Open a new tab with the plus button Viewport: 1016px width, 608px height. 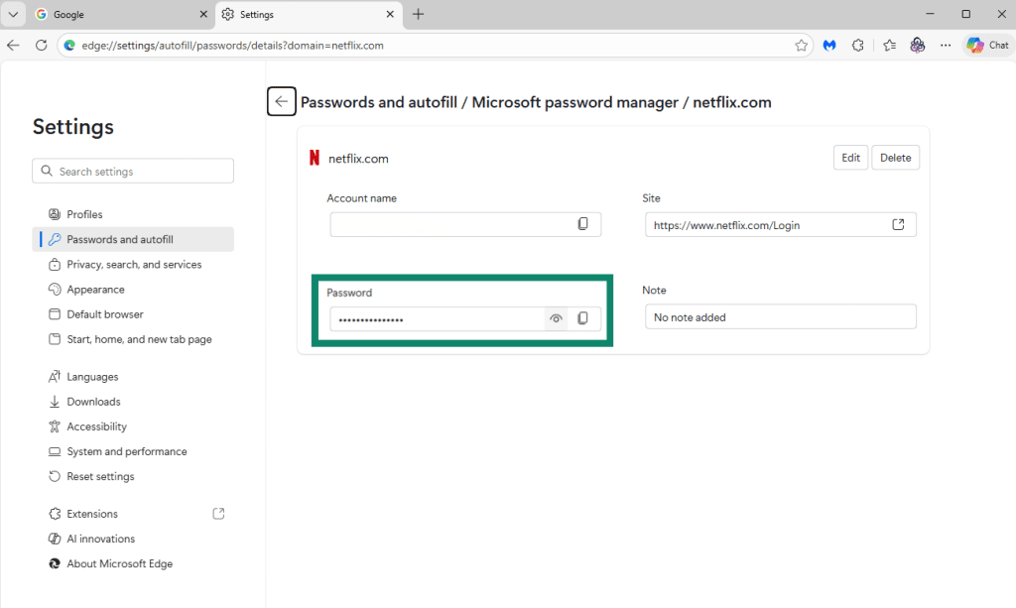(x=419, y=14)
